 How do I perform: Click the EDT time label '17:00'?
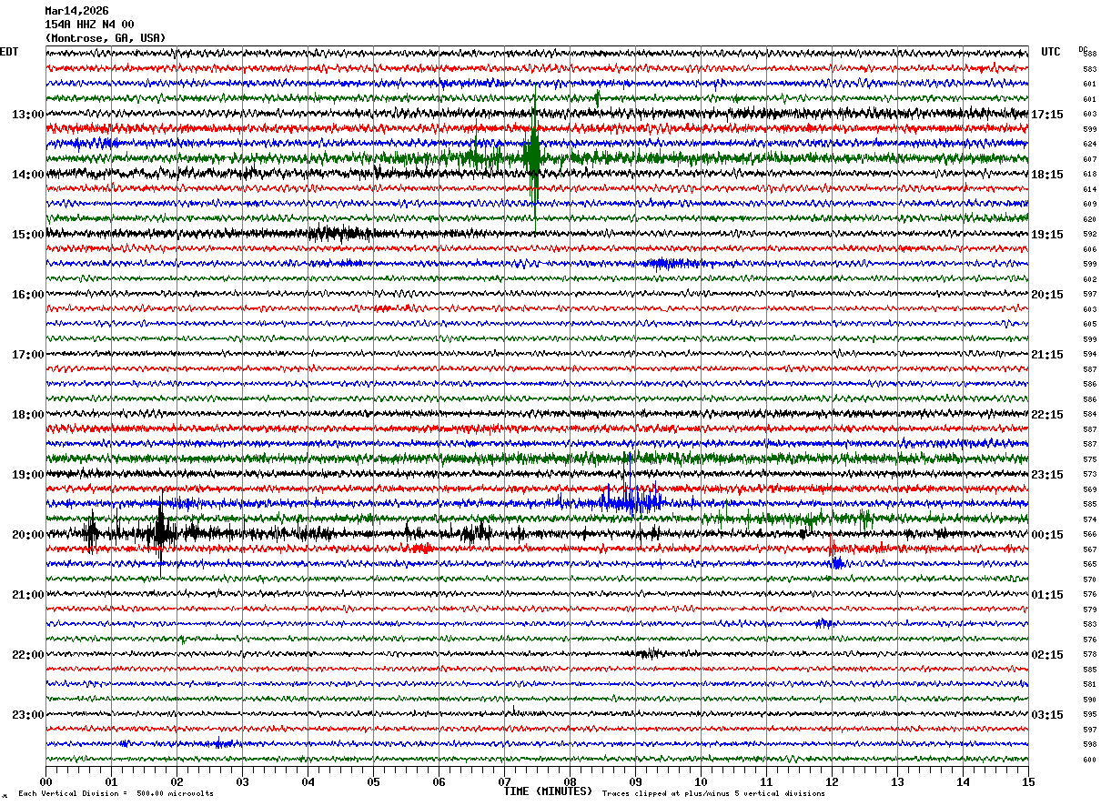[28, 355]
